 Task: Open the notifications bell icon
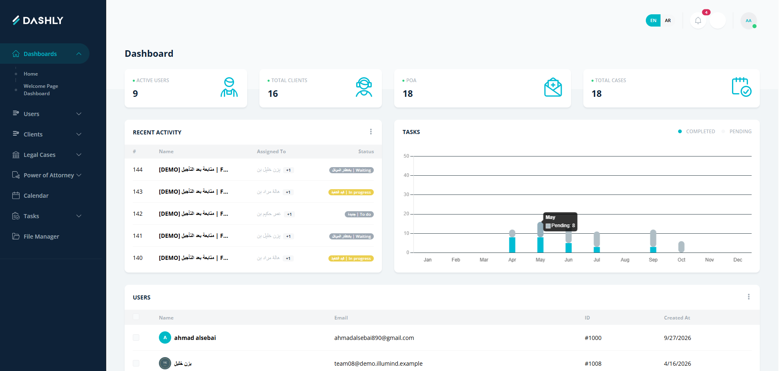(x=698, y=20)
